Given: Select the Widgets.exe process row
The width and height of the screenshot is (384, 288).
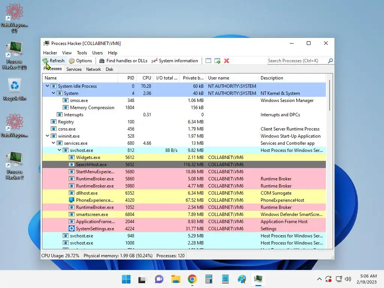Looking at the screenshot, I should [x=184, y=157].
